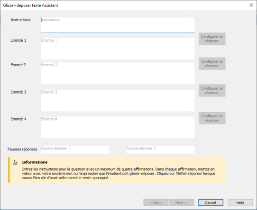
Task: Open Help for this wizard
Action: [240, 202]
